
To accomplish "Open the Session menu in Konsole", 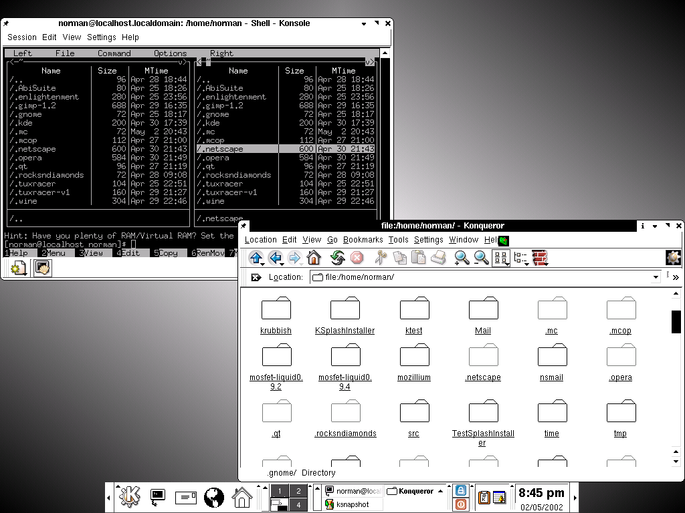I will click(x=22, y=37).
